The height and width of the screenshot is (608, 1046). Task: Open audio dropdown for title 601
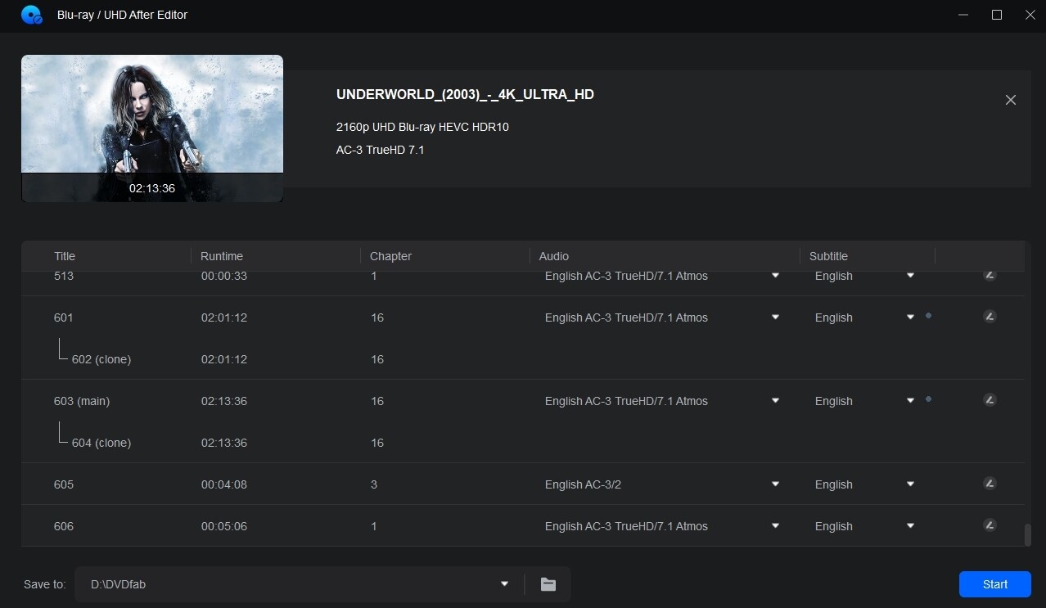tap(775, 318)
